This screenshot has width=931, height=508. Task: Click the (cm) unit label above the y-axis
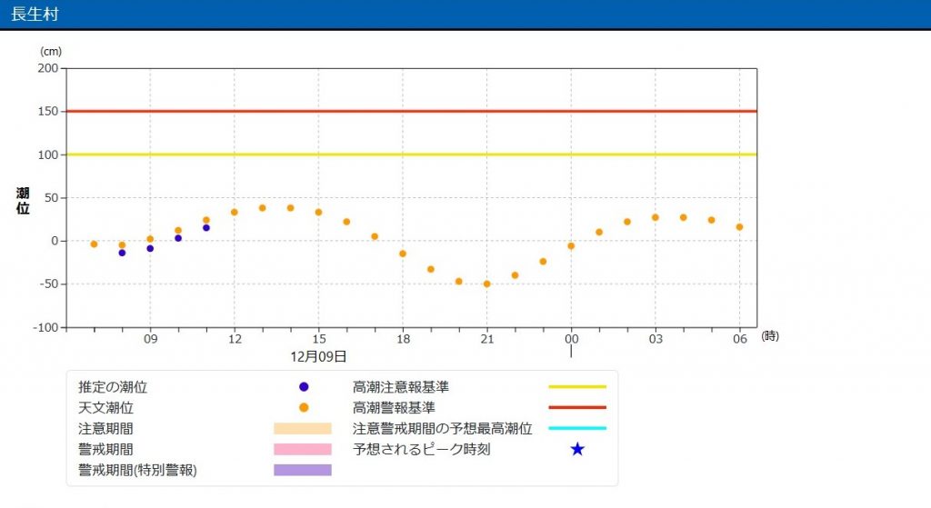51,52
